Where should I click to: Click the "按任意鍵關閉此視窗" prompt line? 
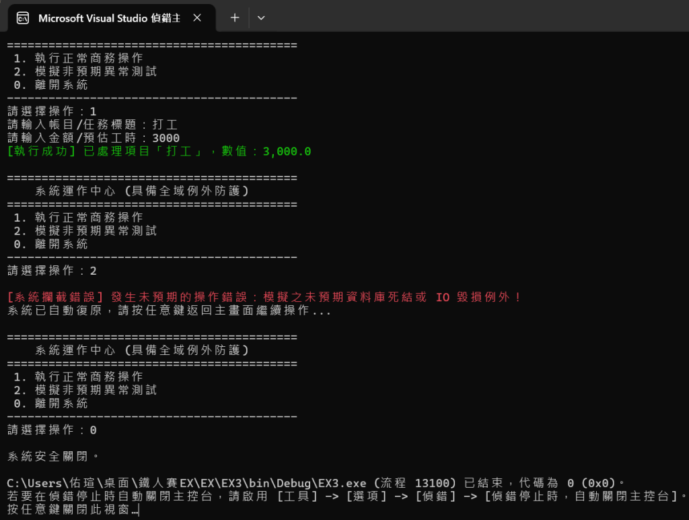pos(73,509)
